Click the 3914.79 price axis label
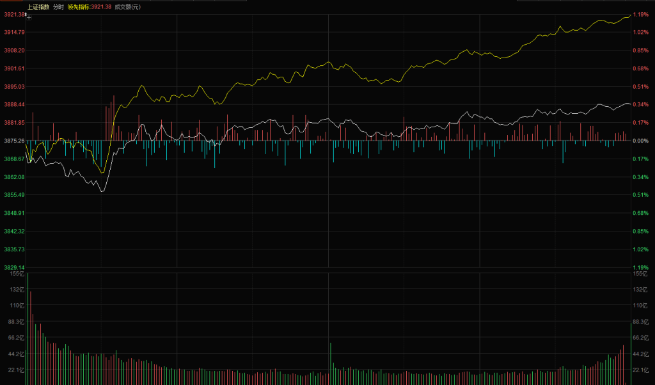Image resolution: width=655 pixels, height=385 pixels. click(x=13, y=32)
